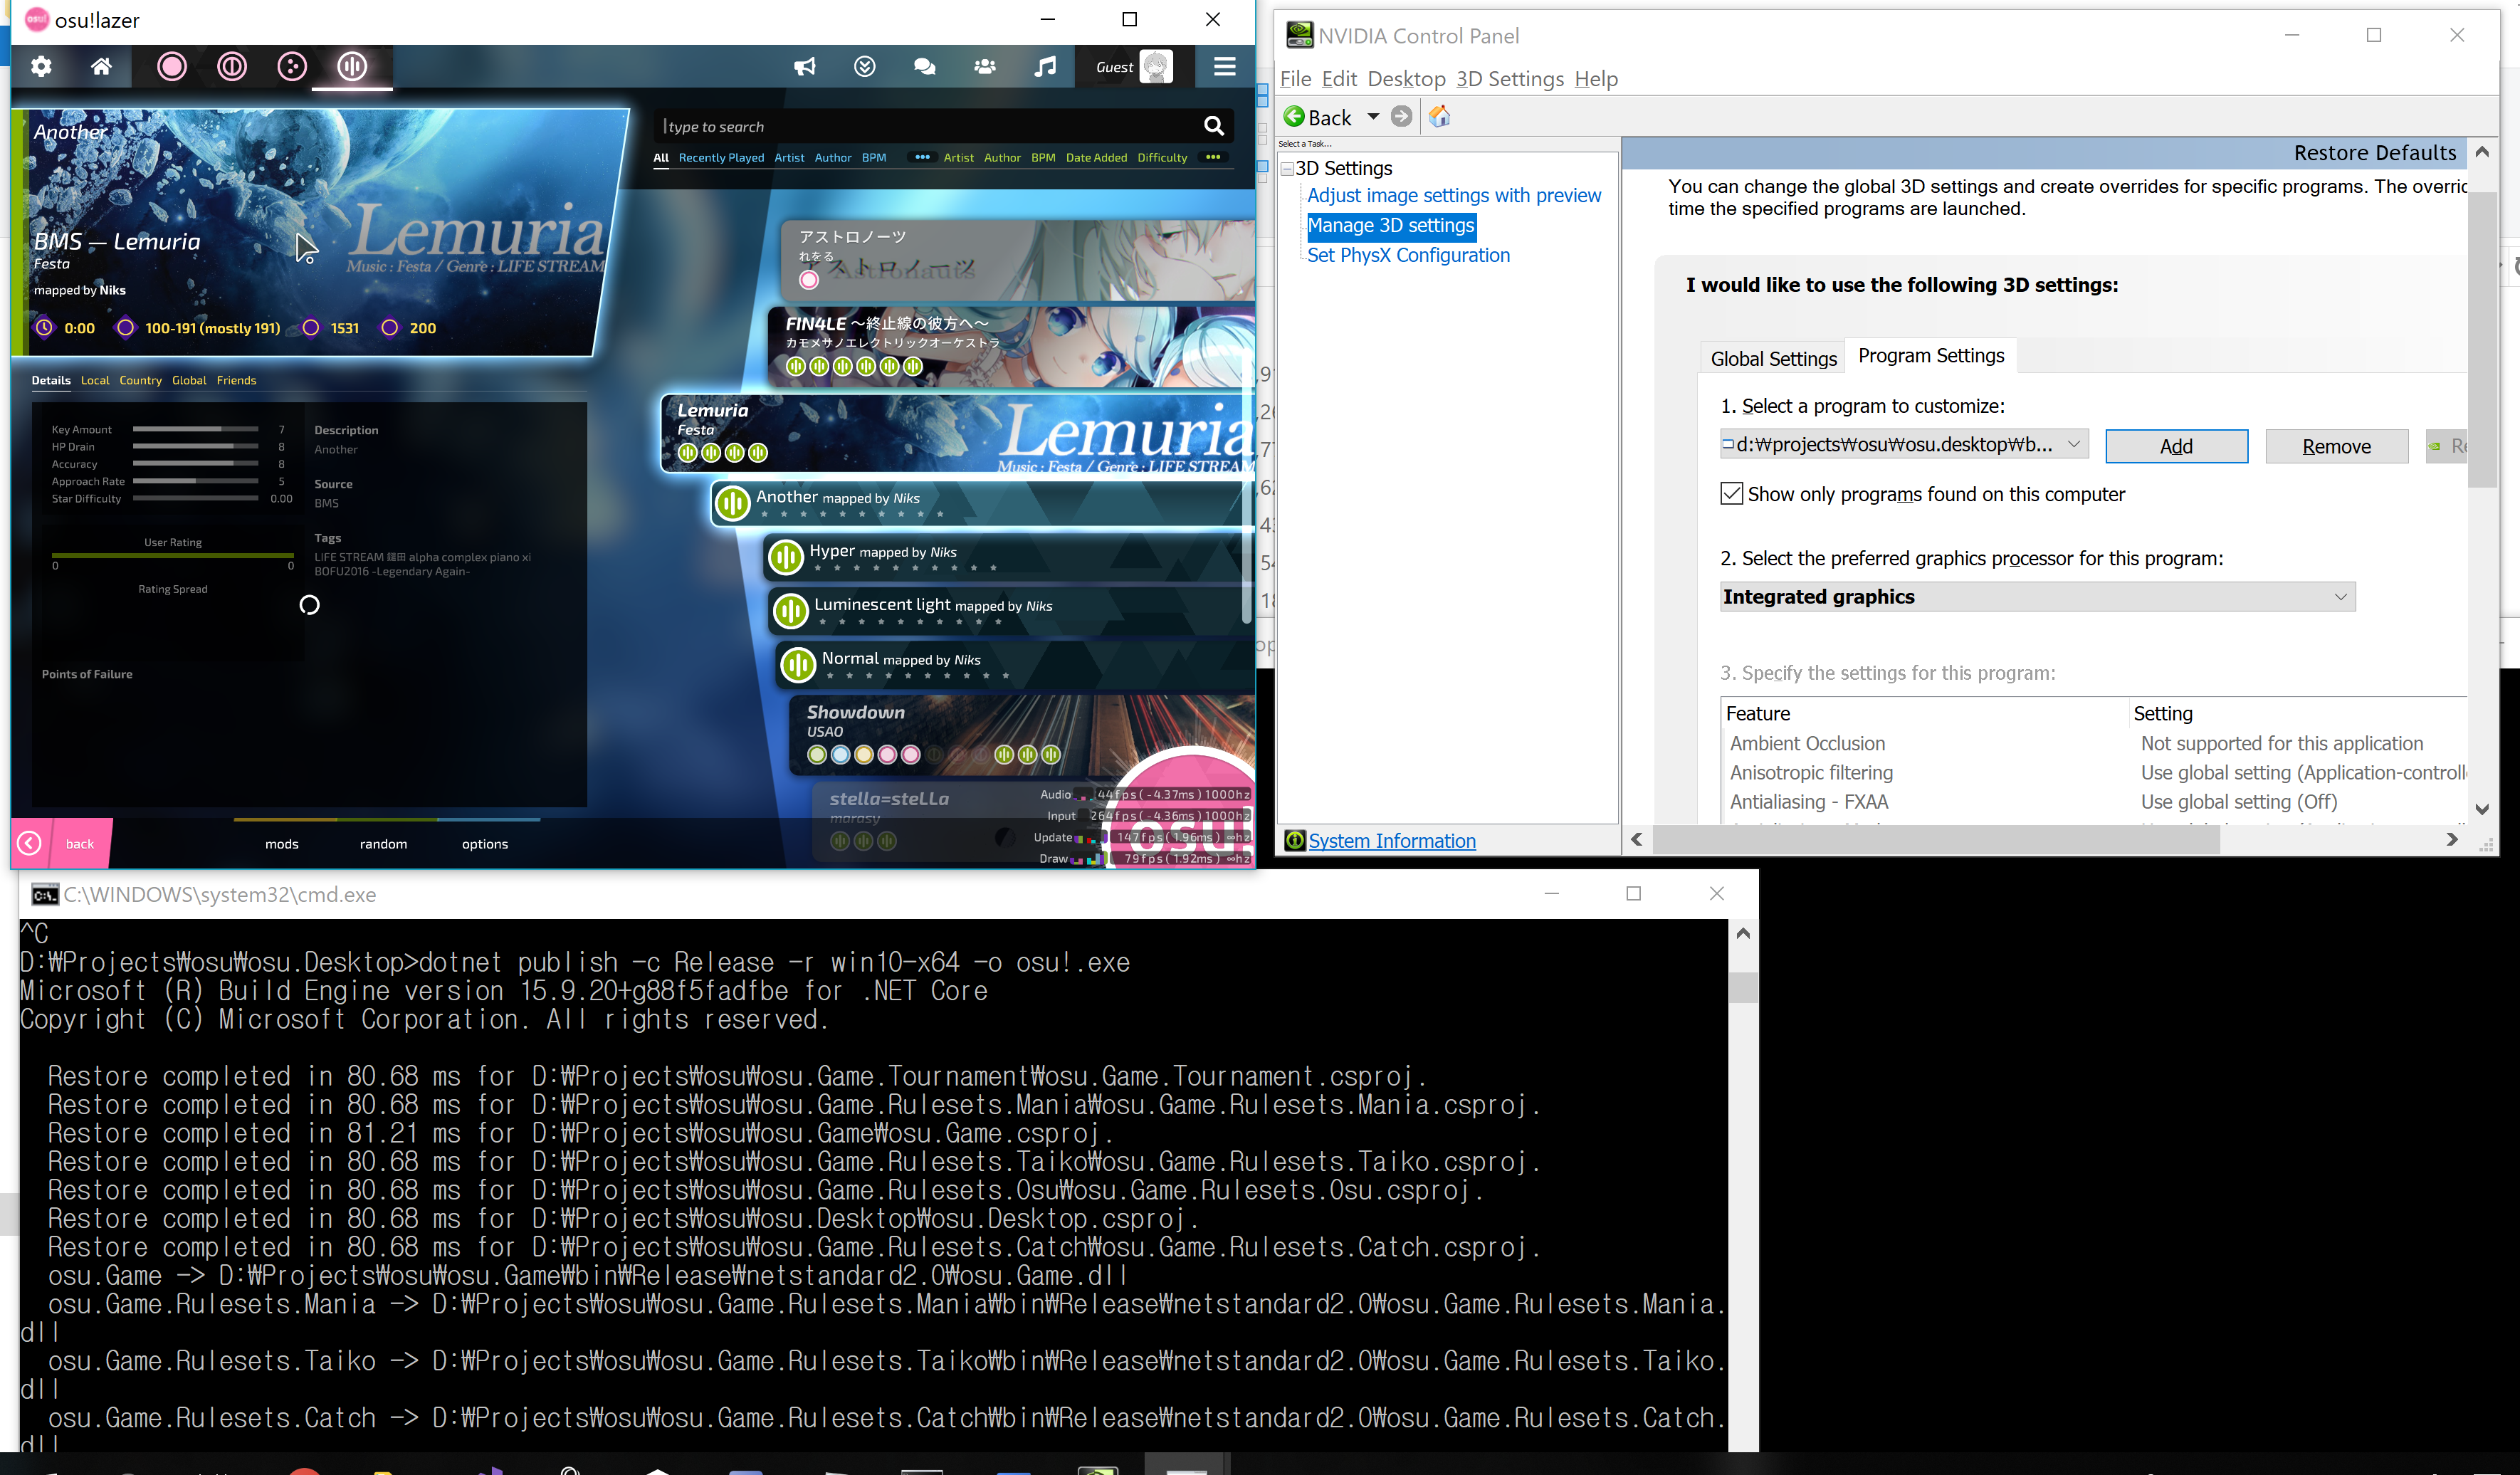Select the FIN4LE beatmap card
This screenshot has width=2520, height=1475.
[1010, 347]
